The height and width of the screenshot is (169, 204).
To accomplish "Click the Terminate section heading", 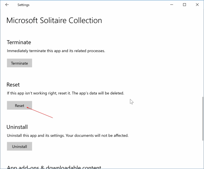I will (x=19, y=43).
